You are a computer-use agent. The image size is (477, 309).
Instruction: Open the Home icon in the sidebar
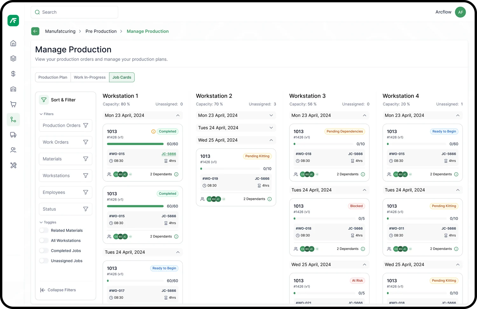[13, 43]
